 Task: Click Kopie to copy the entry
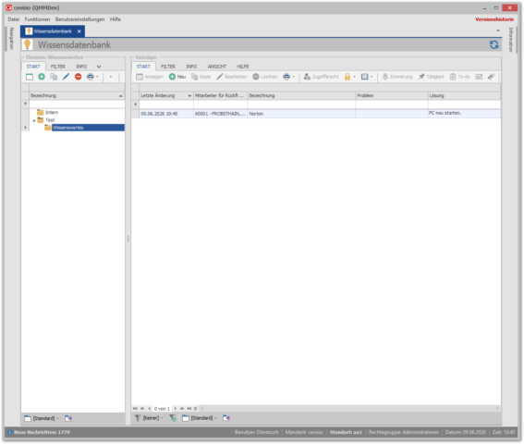[201, 77]
